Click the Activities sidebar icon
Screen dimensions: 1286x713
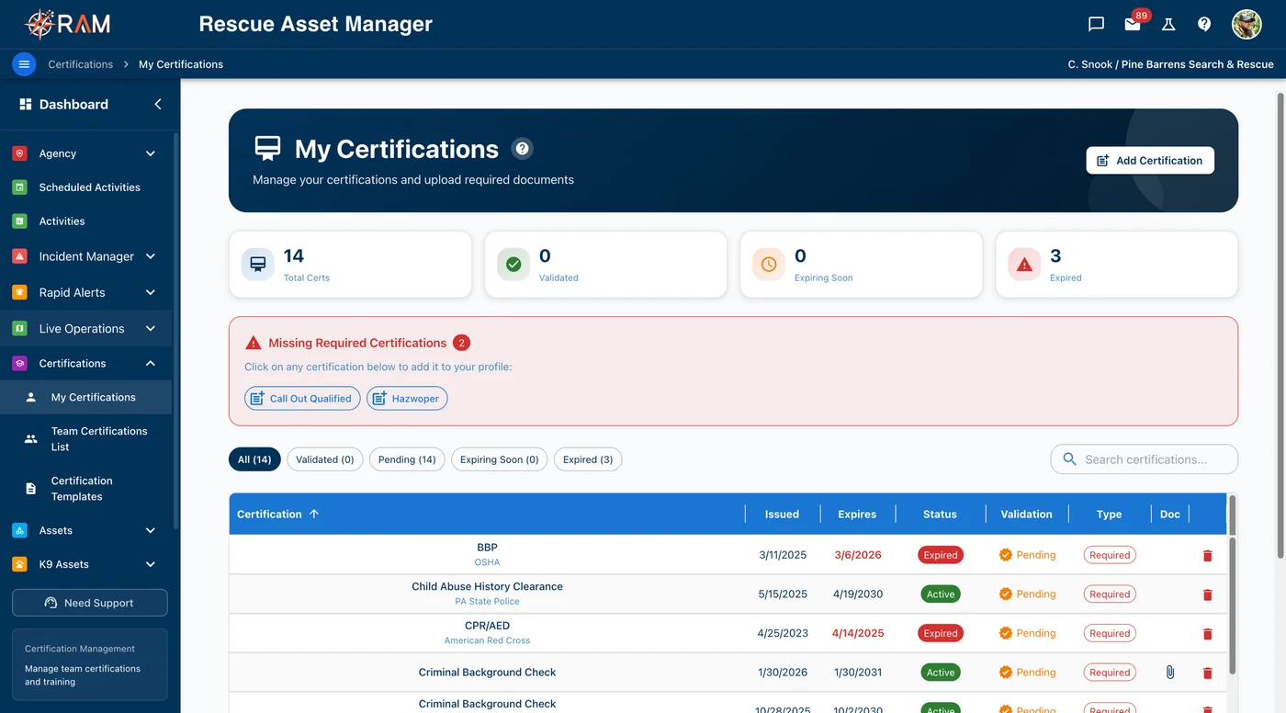point(19,221)
